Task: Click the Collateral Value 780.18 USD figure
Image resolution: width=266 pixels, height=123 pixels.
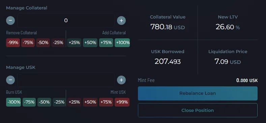Action: 168,27
